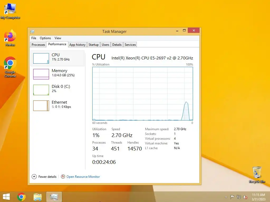Select Disk 0 (C:) mini graph
The width and height of the screenshot is (270, 202).
(x=41, y=90)
